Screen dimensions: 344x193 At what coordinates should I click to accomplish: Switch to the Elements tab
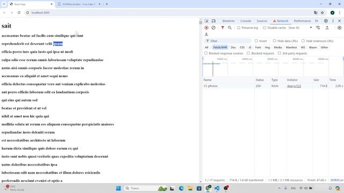click(228, 21)
